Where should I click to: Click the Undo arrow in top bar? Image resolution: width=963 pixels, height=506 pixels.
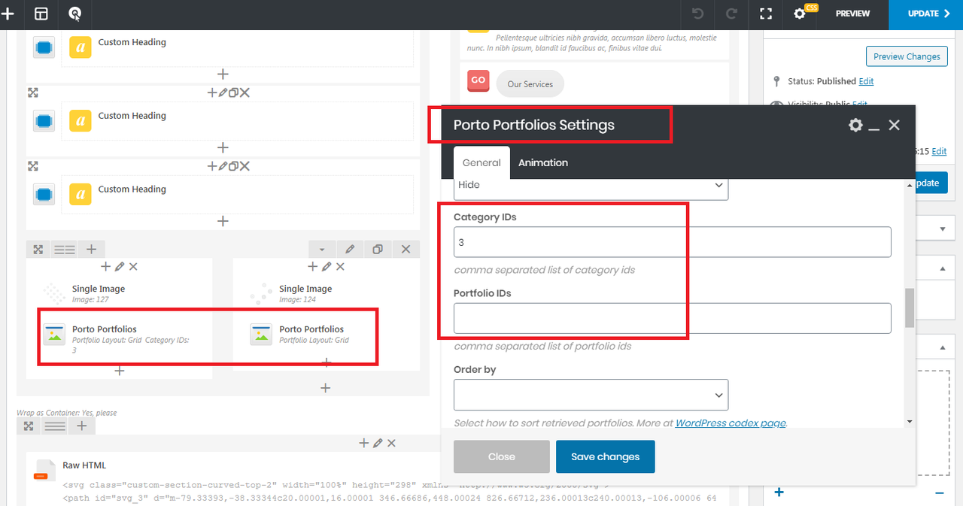pos(697,14)
